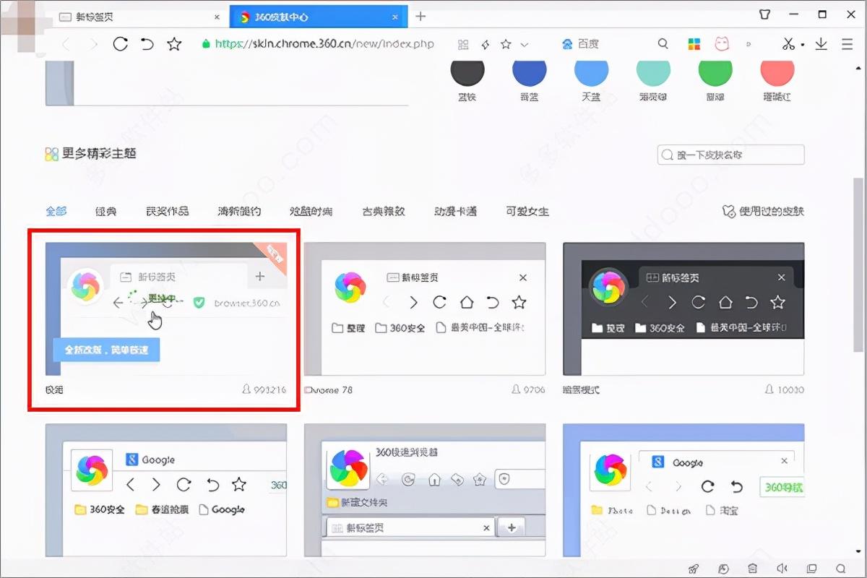Click the skin search input field
The width and height of the screenshot is (867, 578).
pyautogui.click(x=730, y=155)
